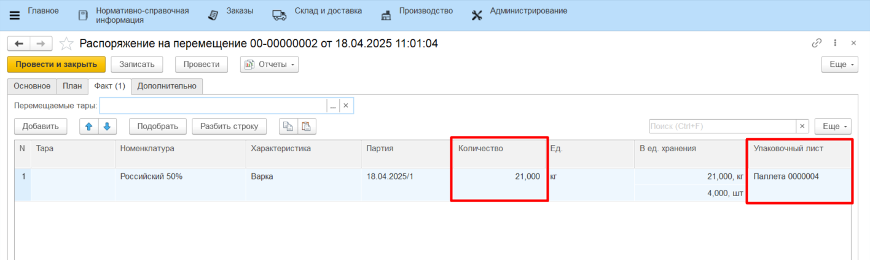This screenshot has height=260, width=870.
Task: Click the Разбить строку button
Action: click(x=229, y=127)
